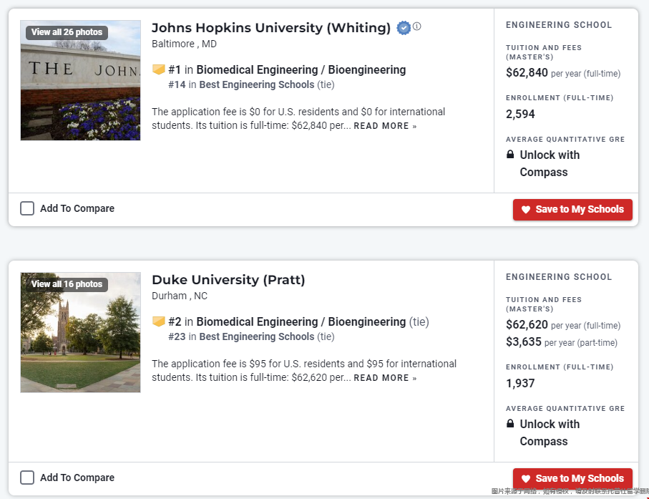This screenshot has width=649, height=499.
Task: Click heart icon on Duke save button
Action: [x=526, y=479]
